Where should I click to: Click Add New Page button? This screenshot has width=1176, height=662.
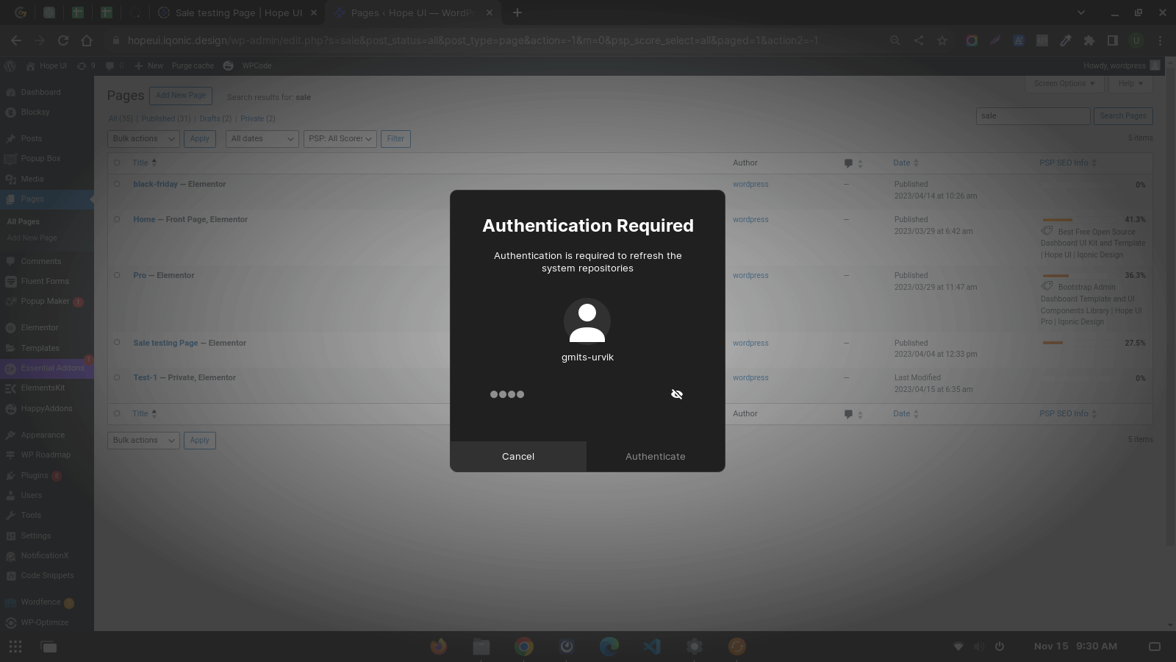(x=181, y=96)
